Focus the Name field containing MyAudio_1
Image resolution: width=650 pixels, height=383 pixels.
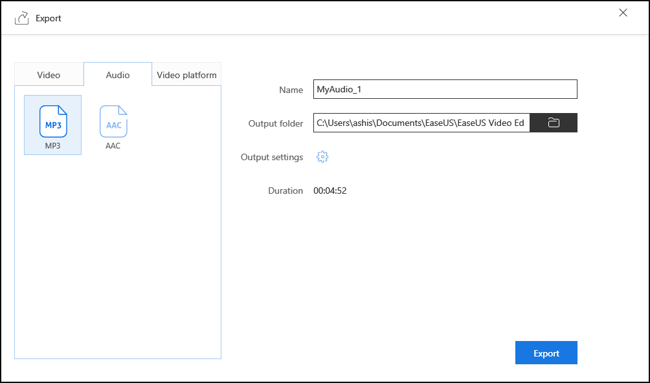pos(445,90)
